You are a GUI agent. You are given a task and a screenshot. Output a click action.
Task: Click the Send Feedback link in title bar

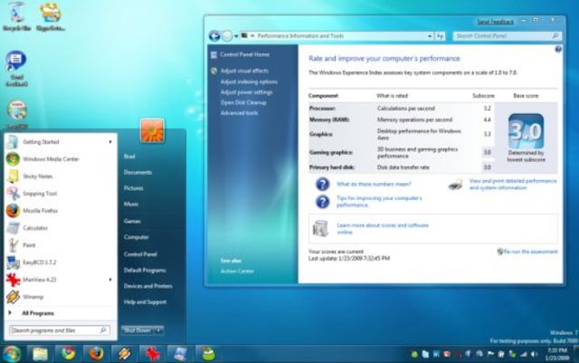(x=495, y=23)
